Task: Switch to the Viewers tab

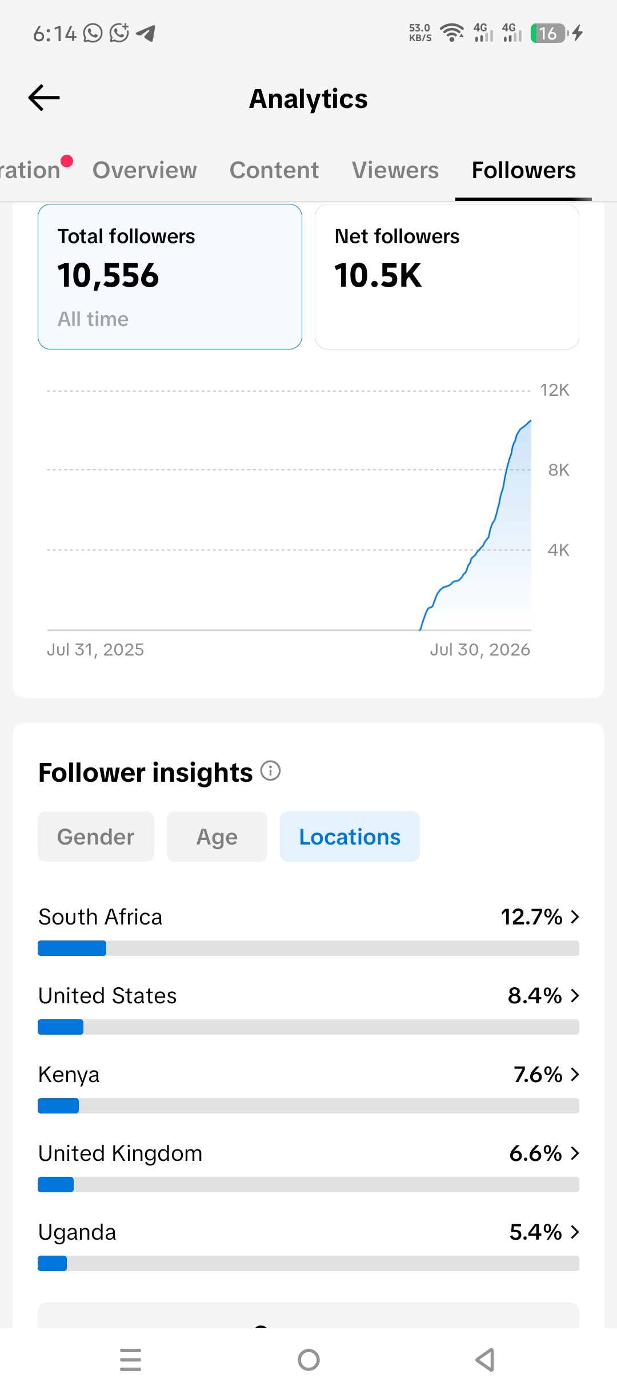Action: tap(395, 170)
